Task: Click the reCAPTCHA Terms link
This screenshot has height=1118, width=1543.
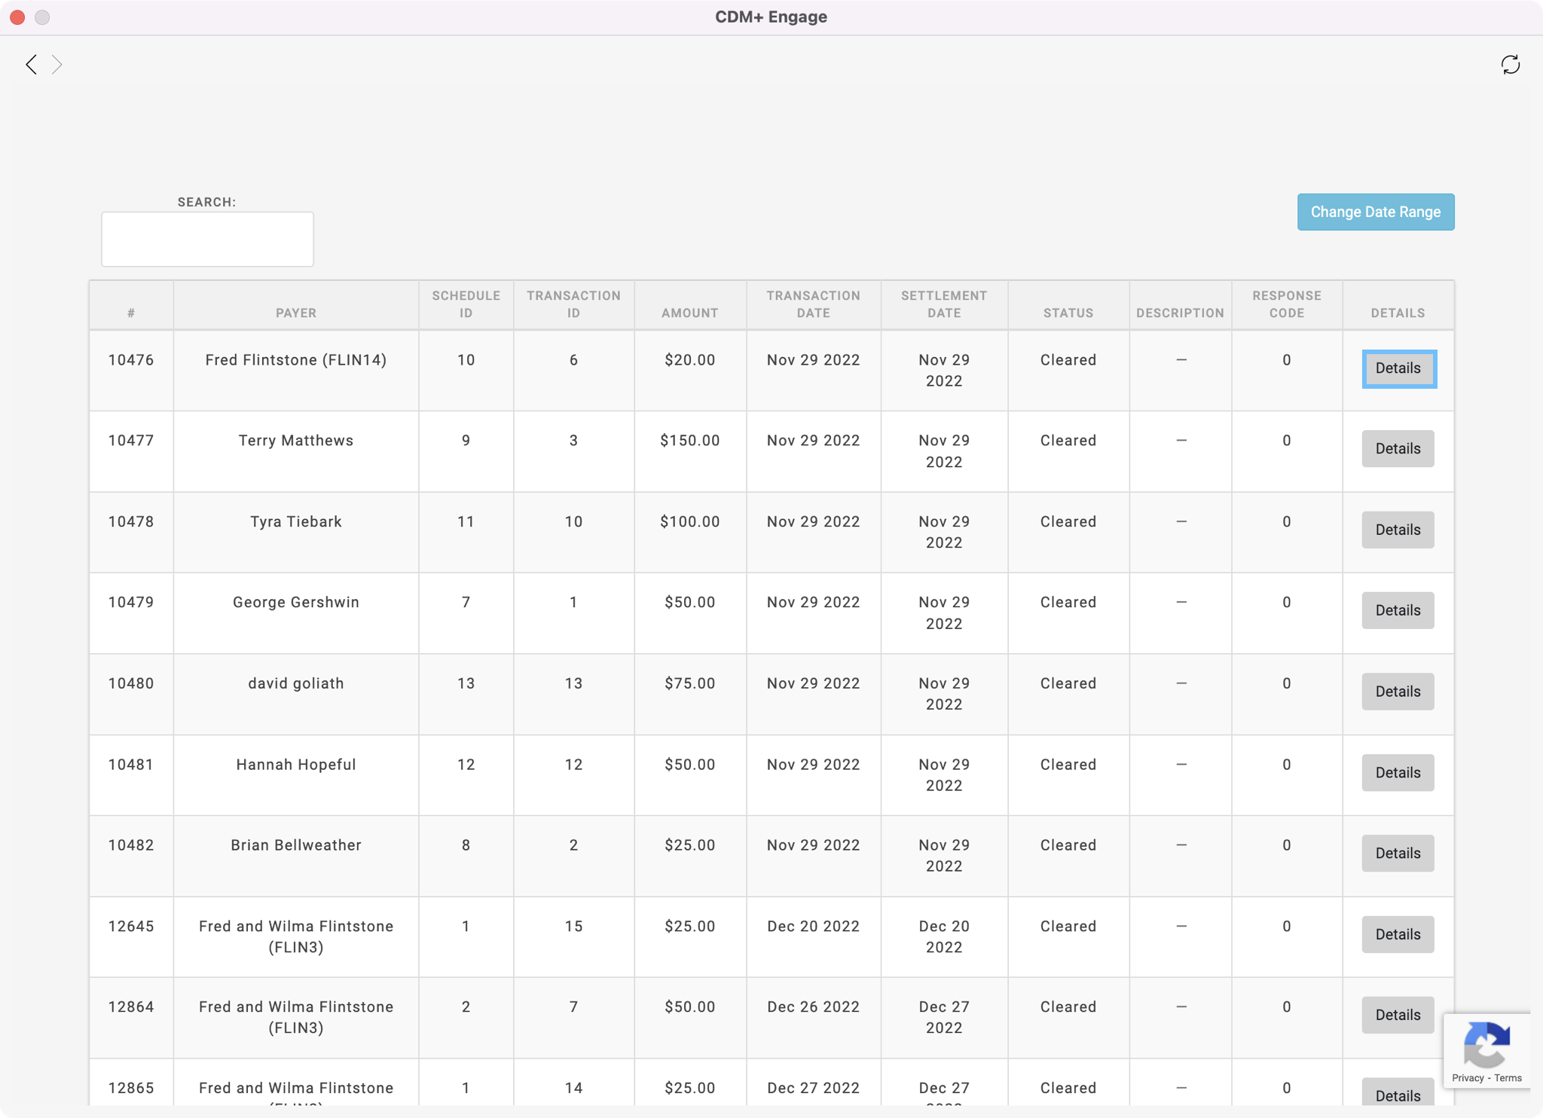Action: [1508, 1078]
